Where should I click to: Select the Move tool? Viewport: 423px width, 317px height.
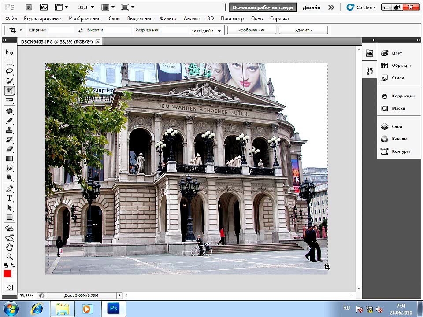click(9, 52)
